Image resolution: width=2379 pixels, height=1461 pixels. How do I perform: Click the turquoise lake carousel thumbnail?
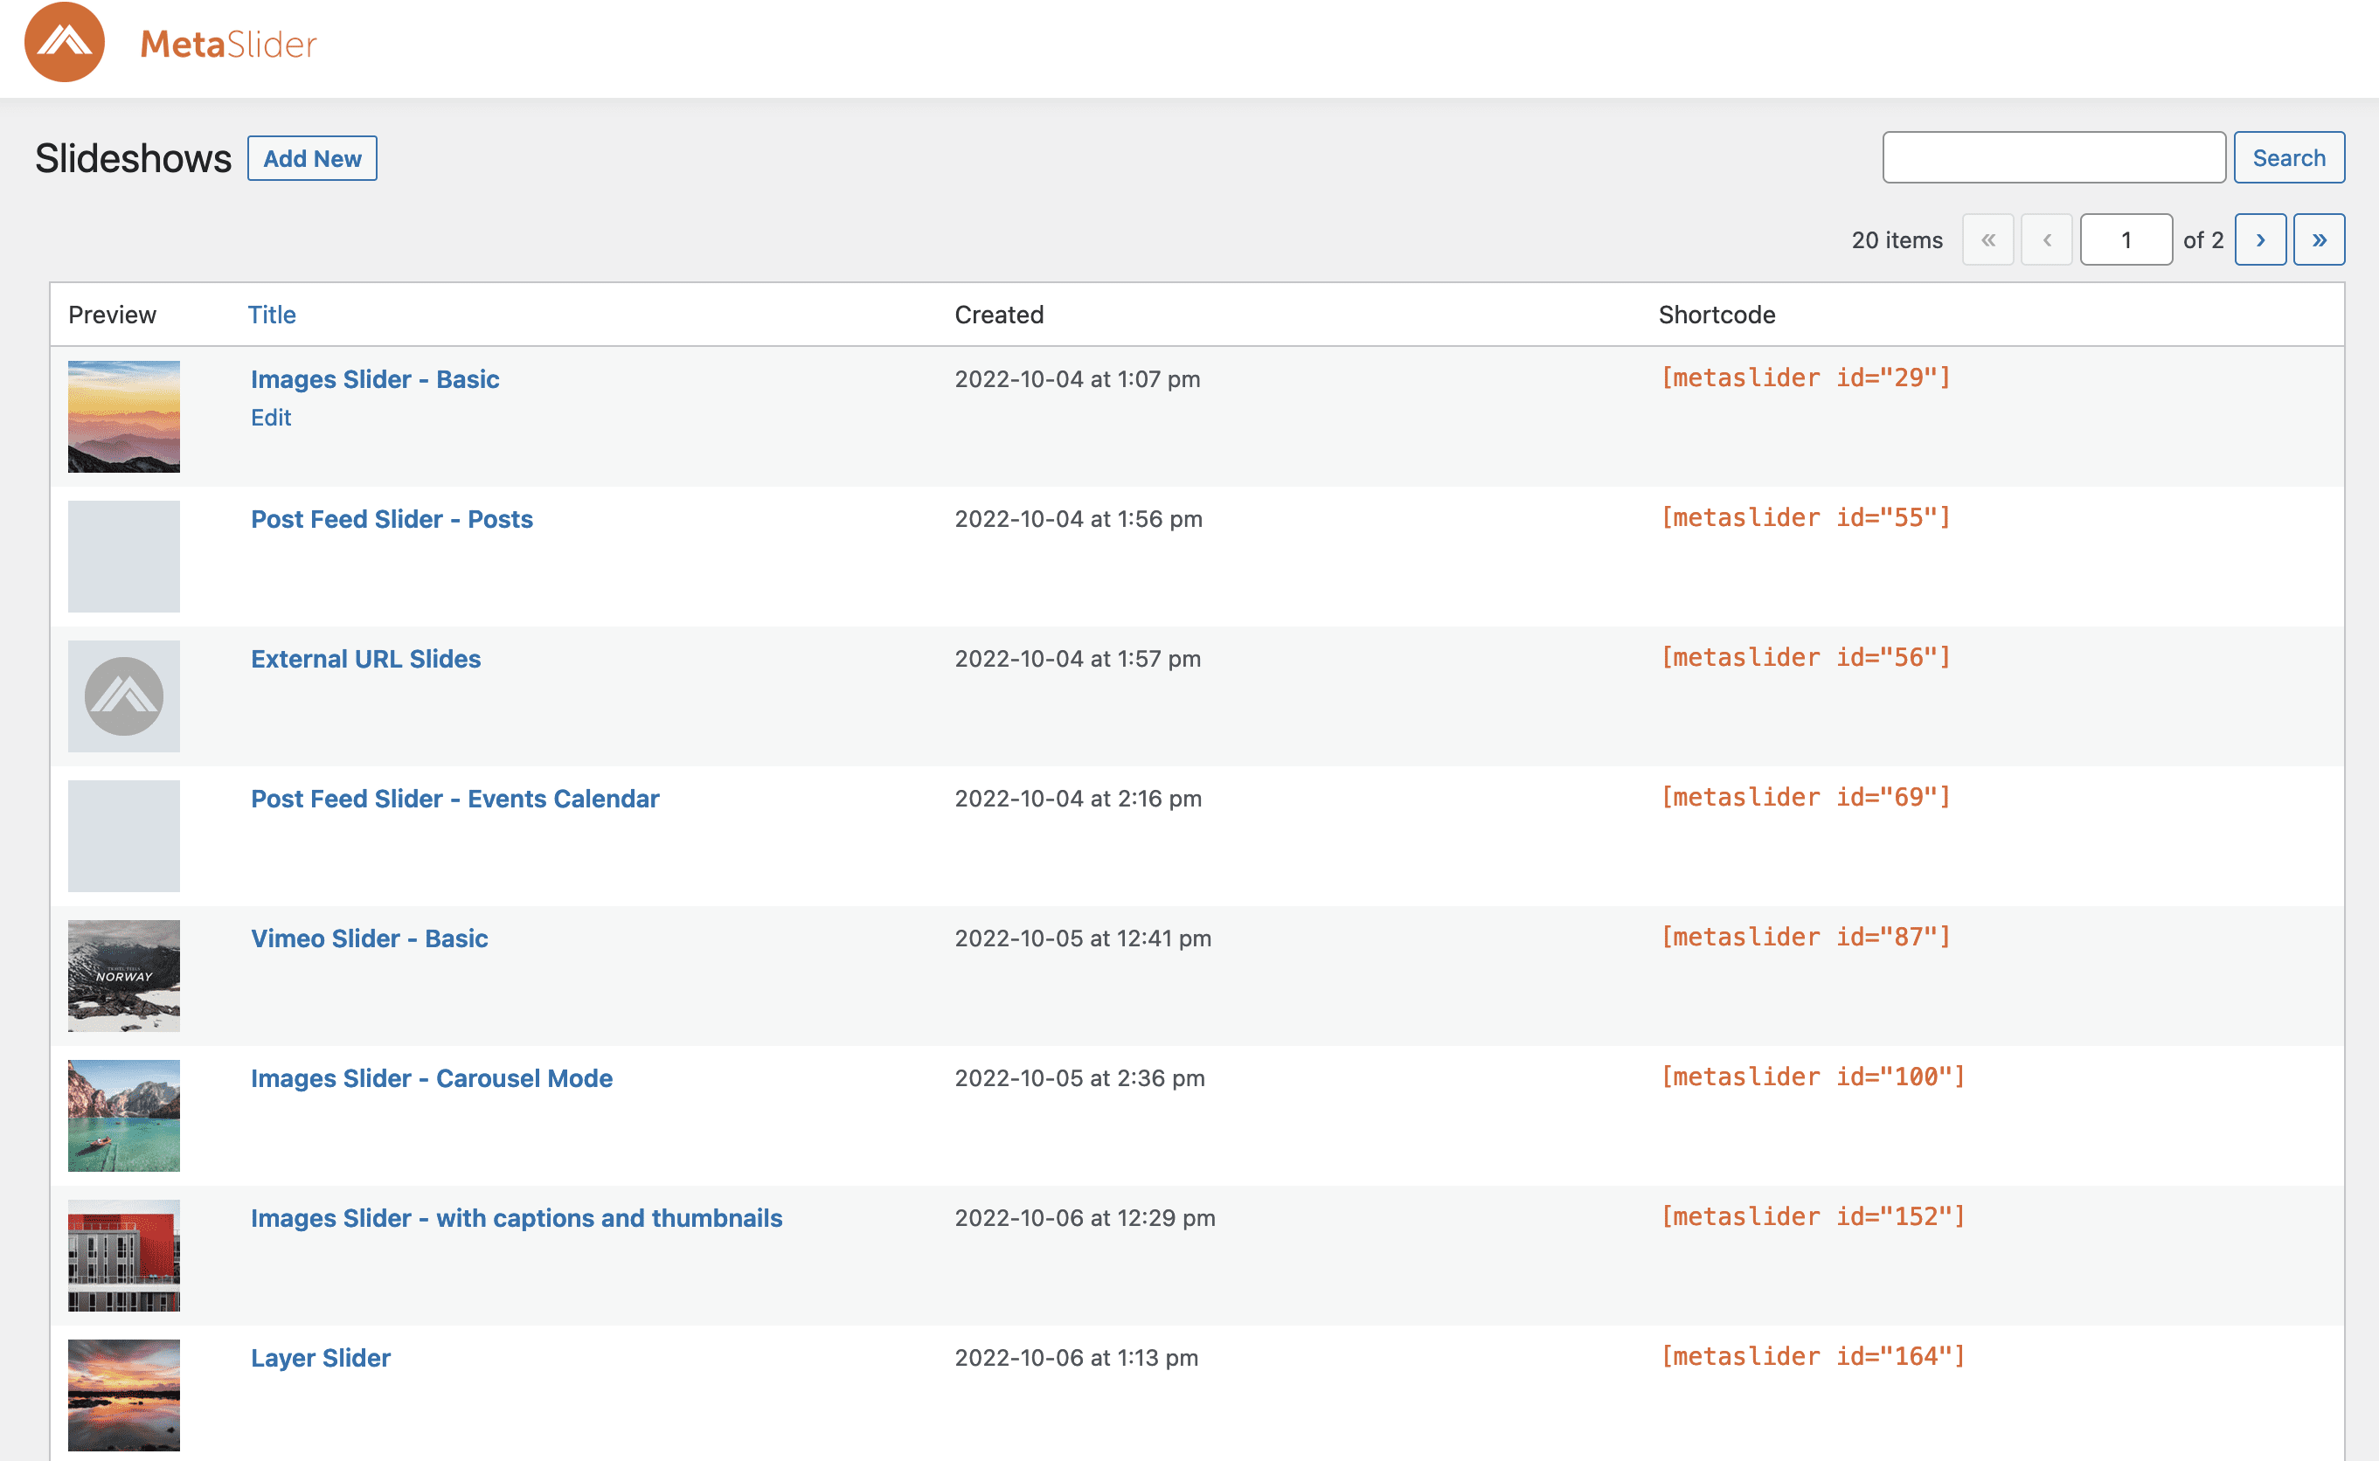[x=124, y=1115]
